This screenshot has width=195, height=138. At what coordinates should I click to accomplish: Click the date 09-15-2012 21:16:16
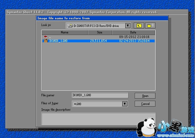pyautogui.click(x=134, y=37)
